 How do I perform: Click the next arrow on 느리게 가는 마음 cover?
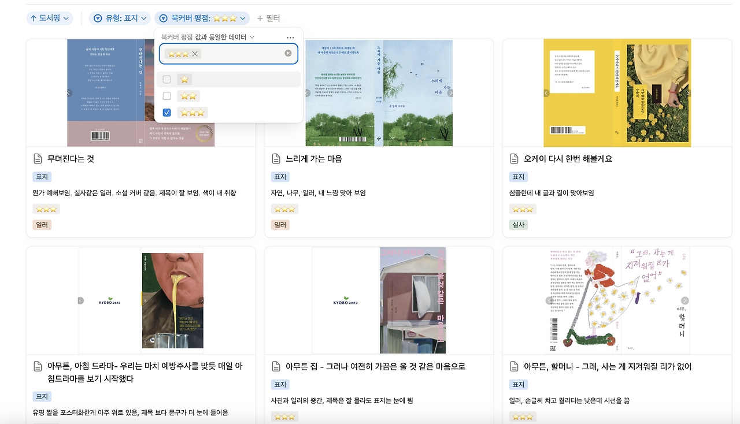451,92
